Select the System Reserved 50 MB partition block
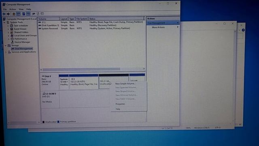259x146 pixels. [64, 82]
